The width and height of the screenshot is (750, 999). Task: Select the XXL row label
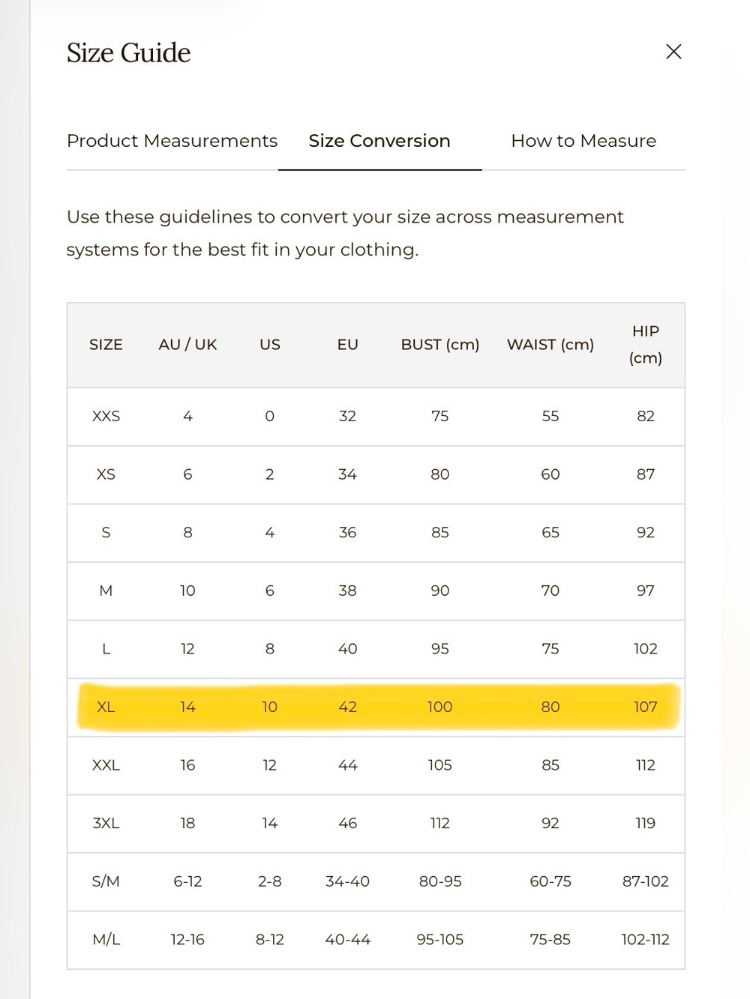coord(106,765)
